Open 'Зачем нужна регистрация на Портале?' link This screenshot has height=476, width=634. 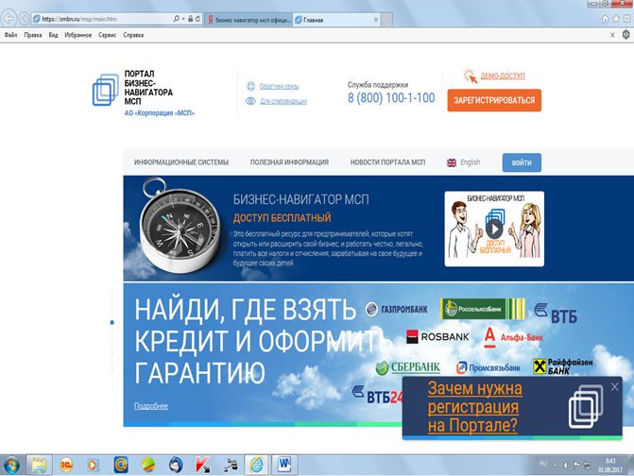[x=474, y=406]
